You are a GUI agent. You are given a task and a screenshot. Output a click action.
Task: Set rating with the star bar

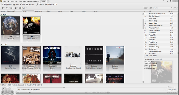pos(172,93)
